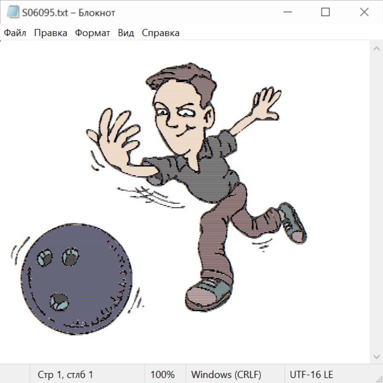The width and height of the screenshot is (383, 383).
Task: Click the S06095.txt title bar text
Action: [69, 13]
